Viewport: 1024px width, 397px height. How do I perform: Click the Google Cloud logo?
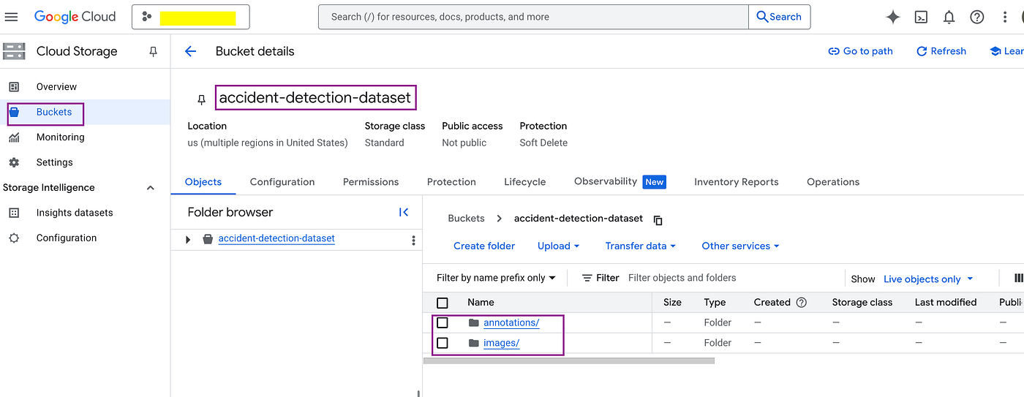pyautogui.click(x=75, y=17)
